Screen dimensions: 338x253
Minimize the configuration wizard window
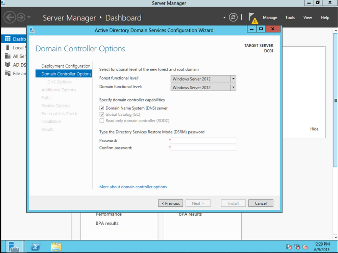pos(252,29)
